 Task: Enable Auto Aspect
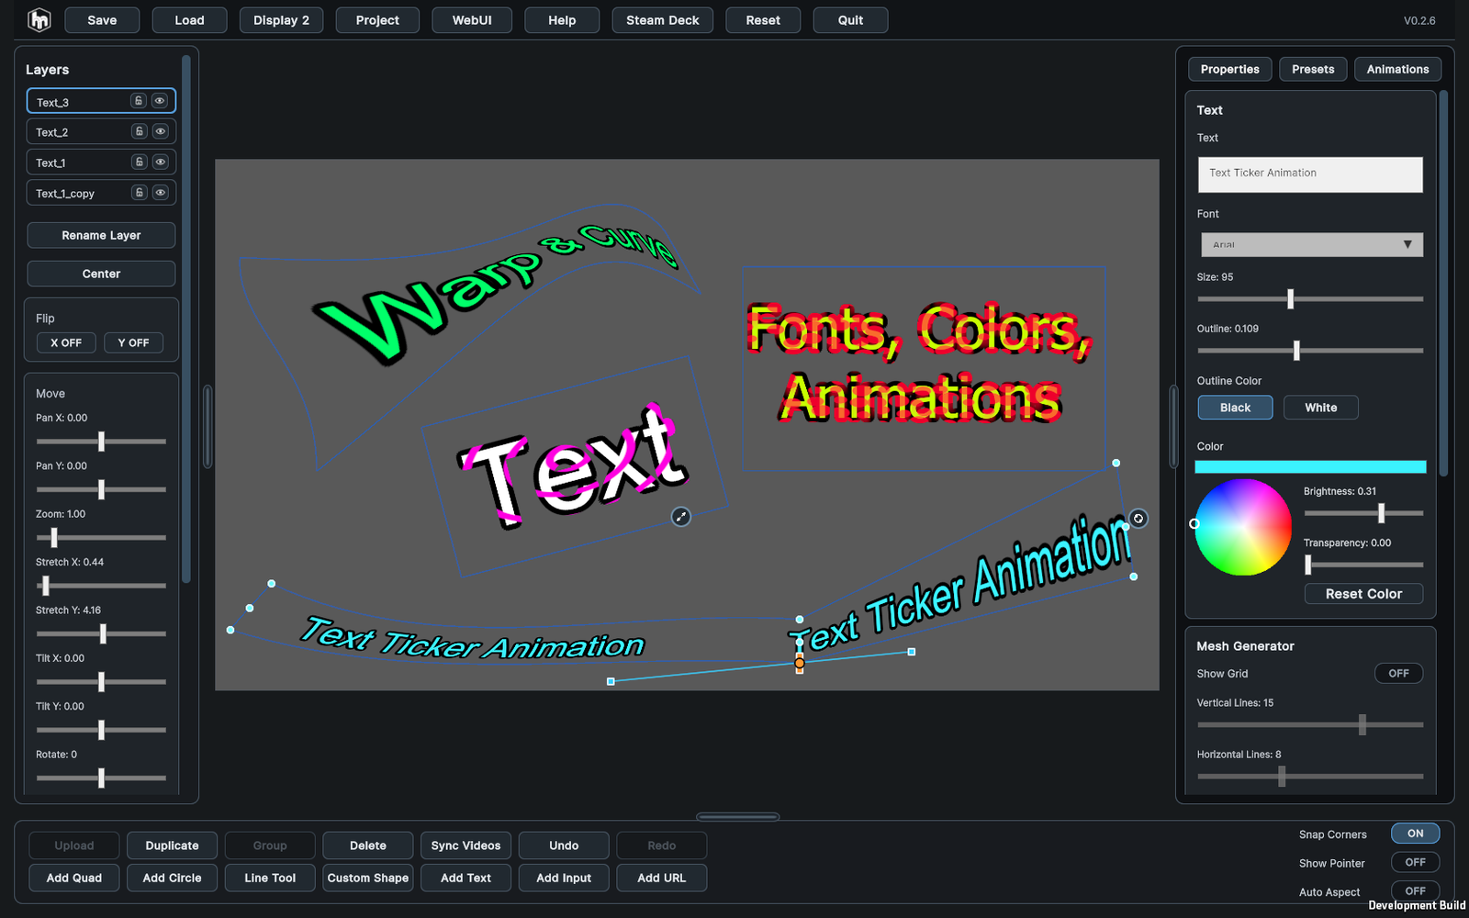point(1415,890)
